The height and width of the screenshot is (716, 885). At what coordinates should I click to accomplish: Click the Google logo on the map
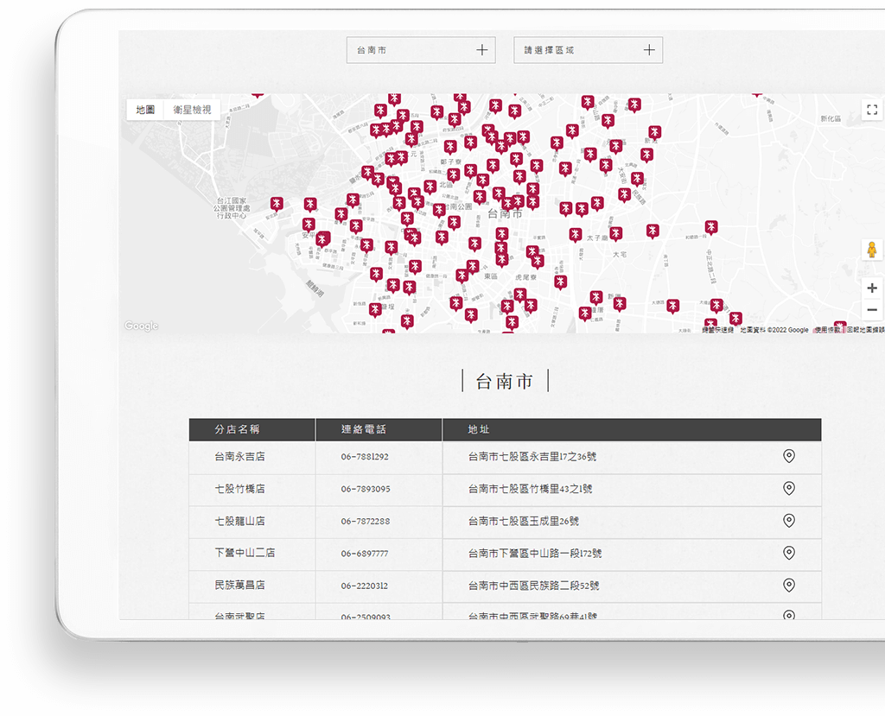141,326
